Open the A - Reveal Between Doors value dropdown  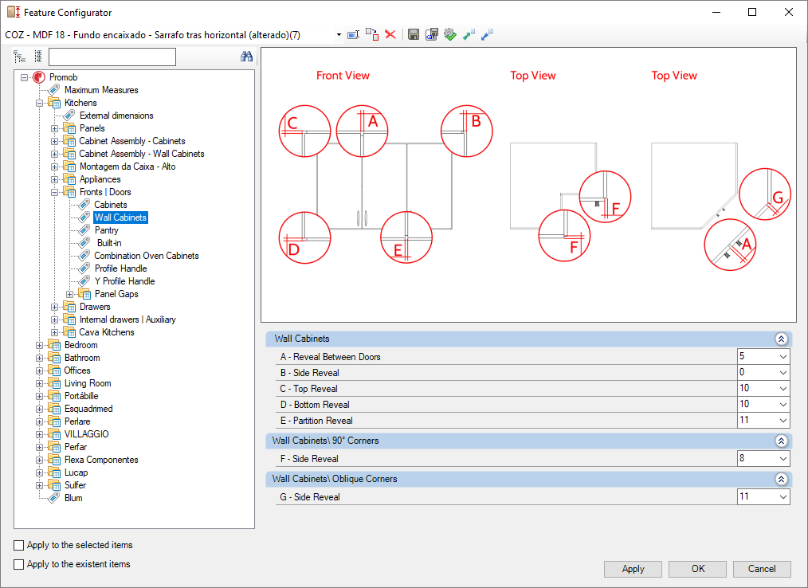click(x=783, y=357)
